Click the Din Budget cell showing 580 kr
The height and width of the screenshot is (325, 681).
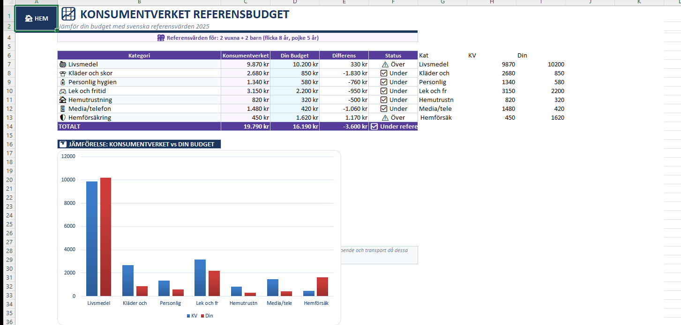(295, 82)
